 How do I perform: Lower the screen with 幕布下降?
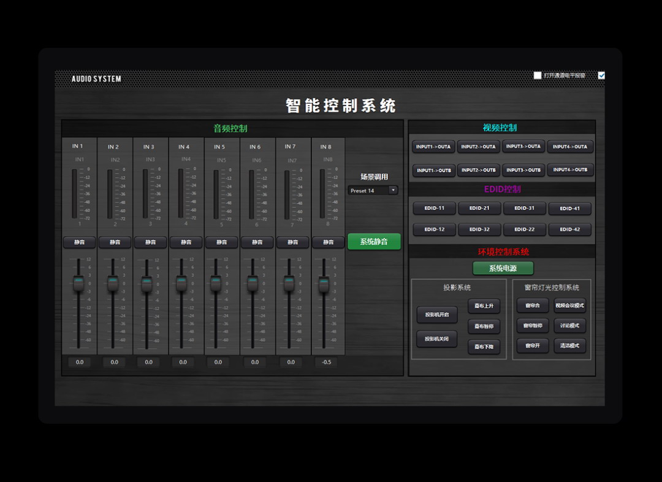484,347
